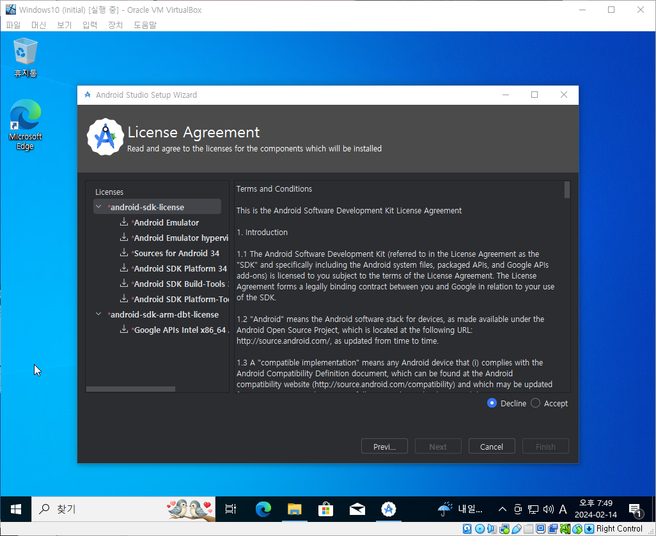
Task: Show hidden tray icons chevron
Action: 503,509
